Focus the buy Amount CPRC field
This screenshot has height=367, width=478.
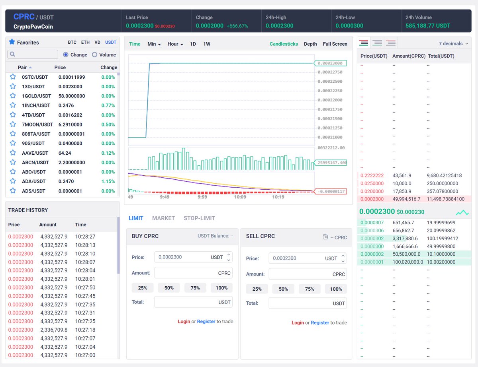[x=193, y=273]
